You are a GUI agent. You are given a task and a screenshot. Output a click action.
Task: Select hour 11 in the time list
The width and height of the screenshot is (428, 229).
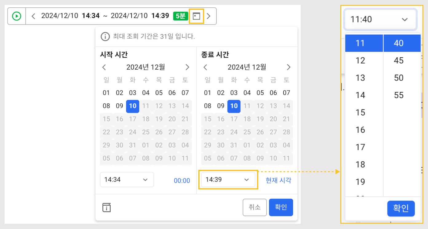click(x=364, y=43)
